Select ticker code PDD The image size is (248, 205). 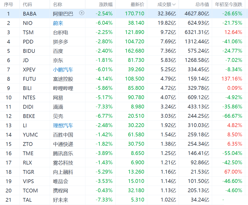tap(28, 42)
